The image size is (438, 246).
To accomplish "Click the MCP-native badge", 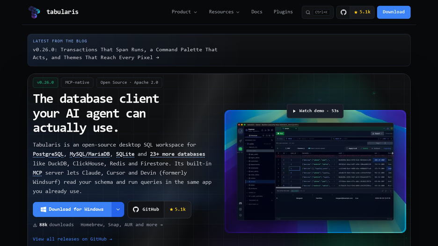I will click(77, 83).
